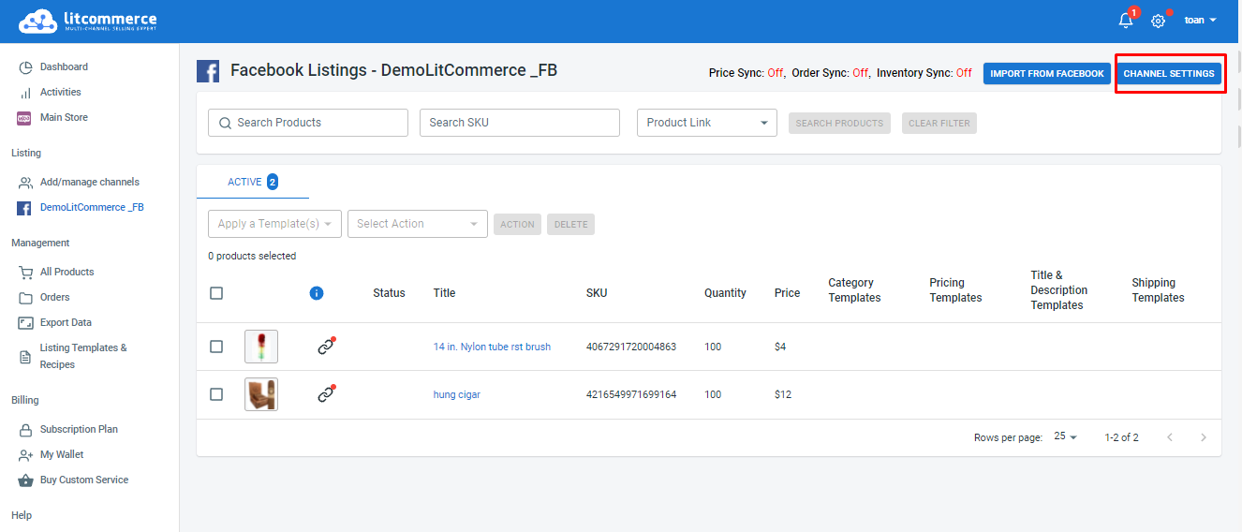Screen dimensions: 1242x532
Task: Click the Export Data icon
Action: click(25, 323)
